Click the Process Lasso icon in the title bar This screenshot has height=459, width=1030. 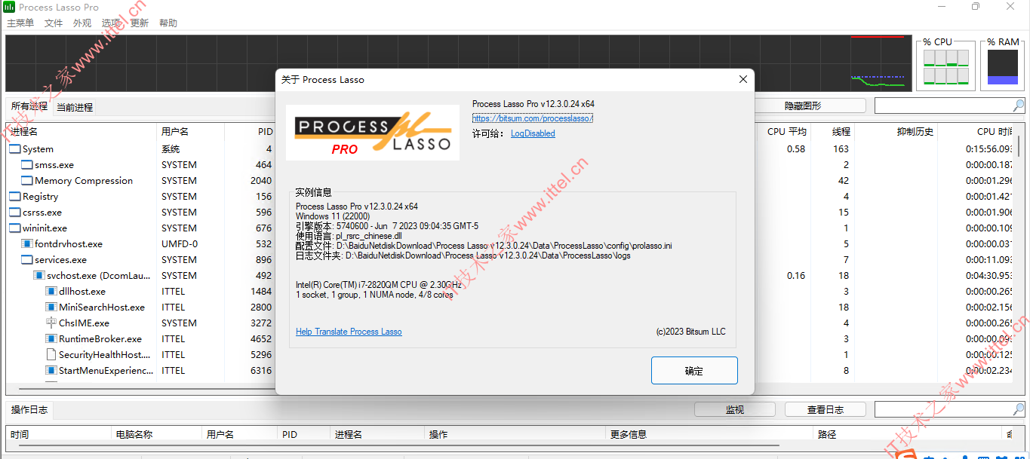pos(8,7)
